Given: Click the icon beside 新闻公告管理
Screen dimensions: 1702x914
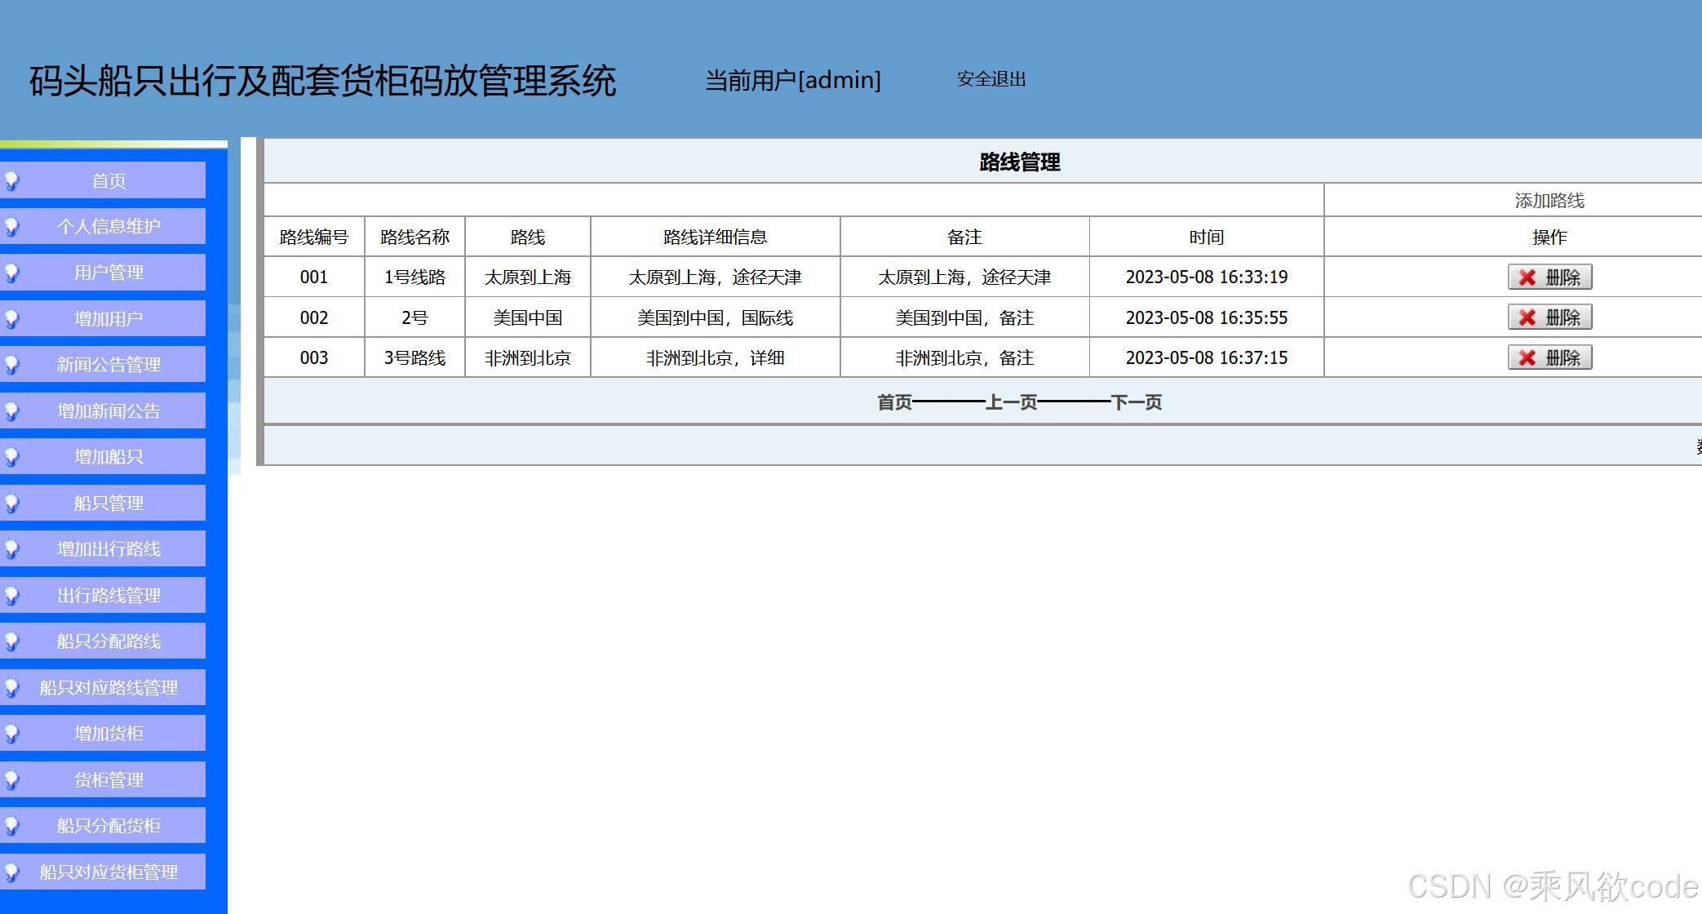Looking at the screenshot, I should (11, 365).
